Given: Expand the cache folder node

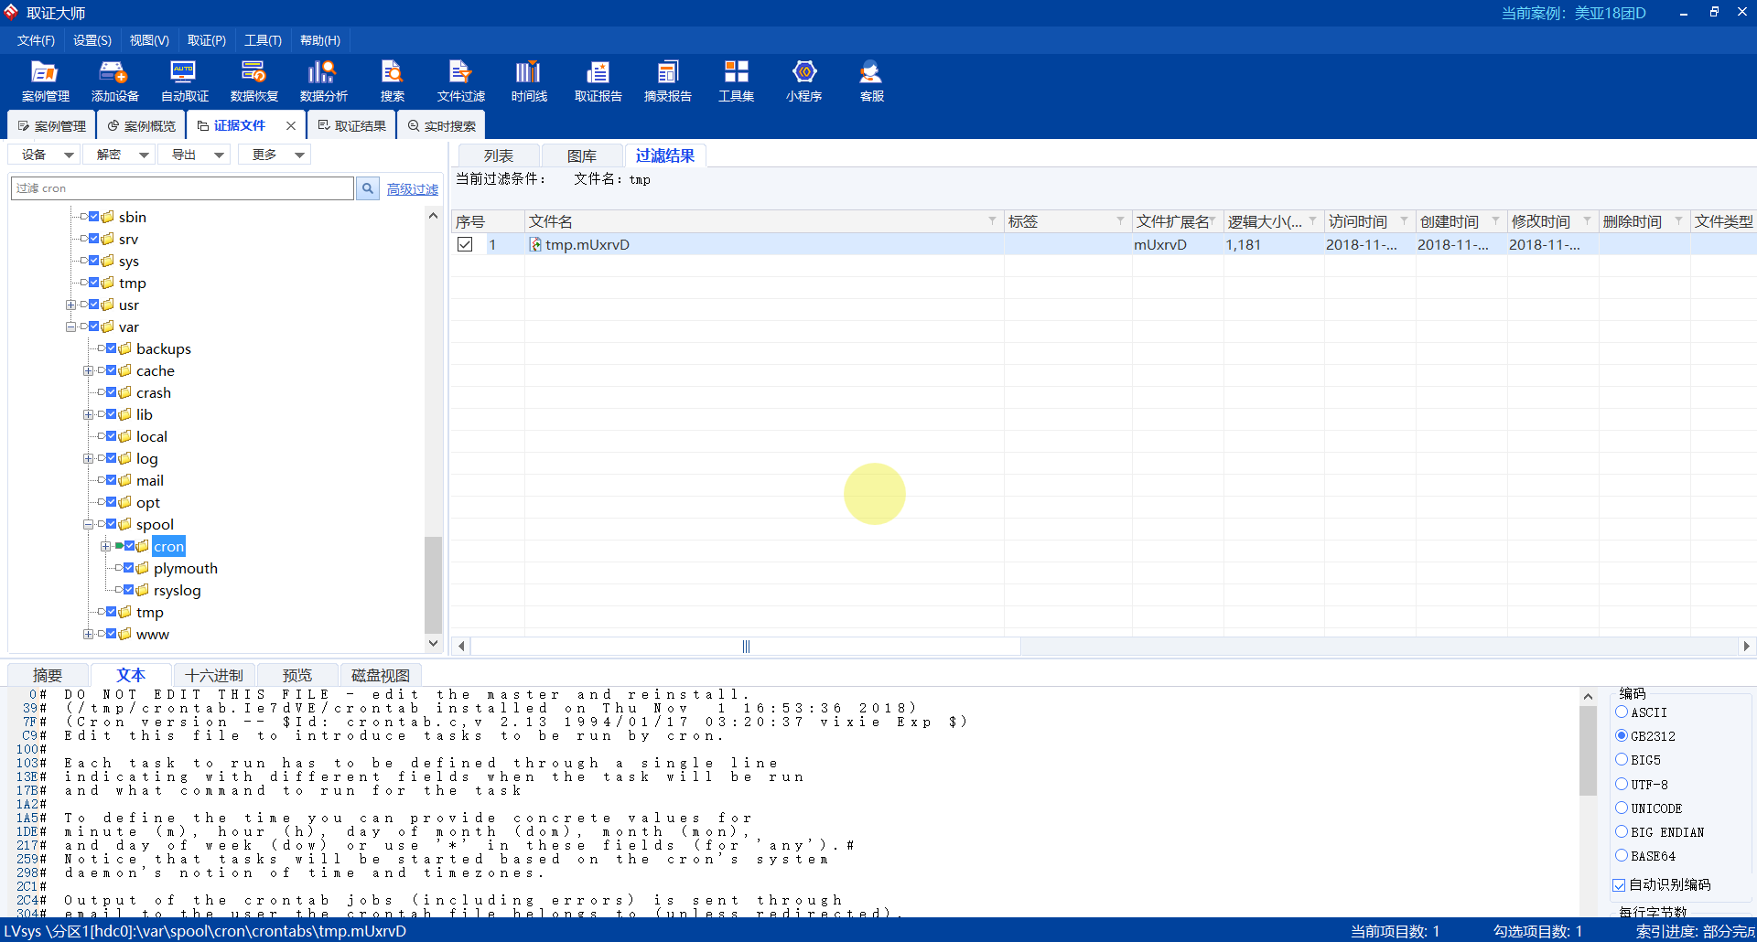Looking at the screenshot, I should (88, 370).
